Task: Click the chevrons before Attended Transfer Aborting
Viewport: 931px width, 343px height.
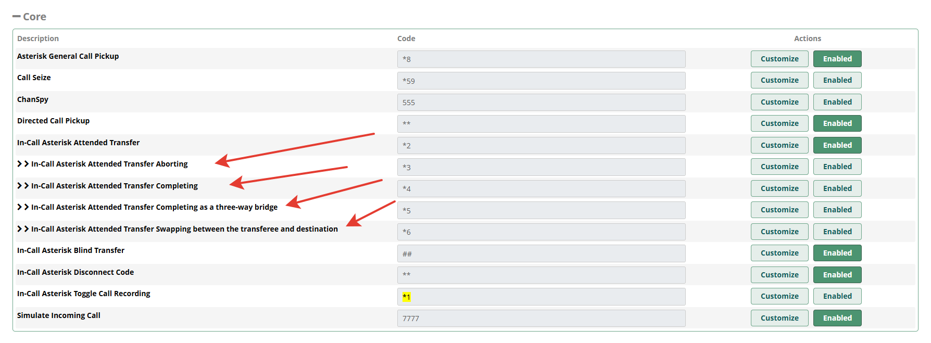Action: click(x=23, y=164)
